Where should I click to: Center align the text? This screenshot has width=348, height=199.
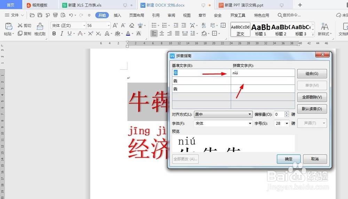tap(162, 33)
